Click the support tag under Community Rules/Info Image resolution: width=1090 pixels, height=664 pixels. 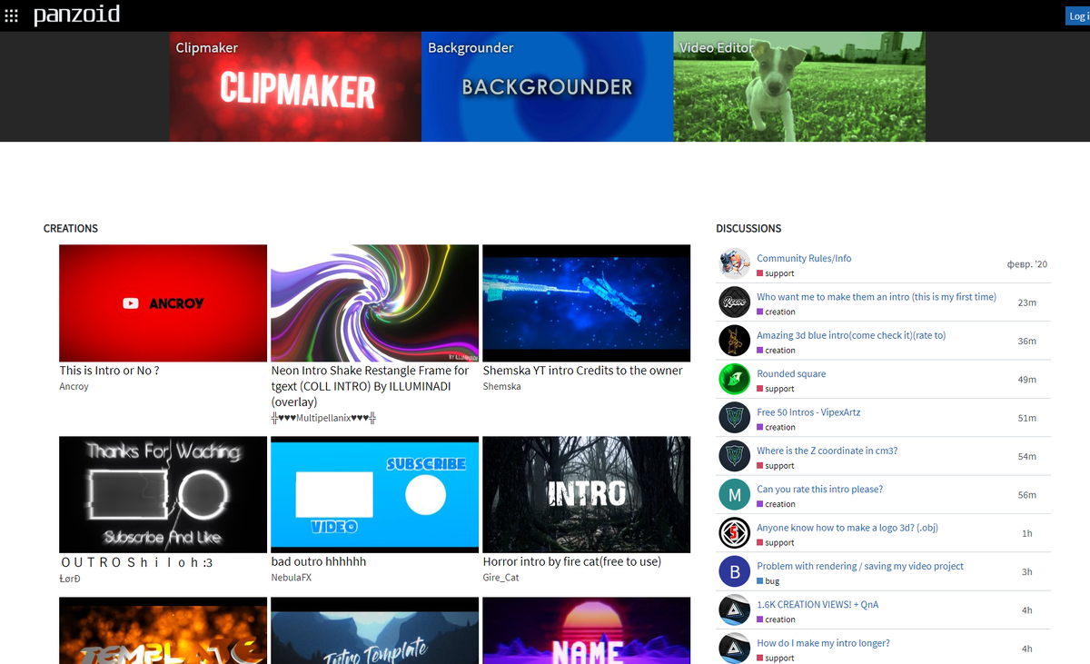tap(776, 273)
